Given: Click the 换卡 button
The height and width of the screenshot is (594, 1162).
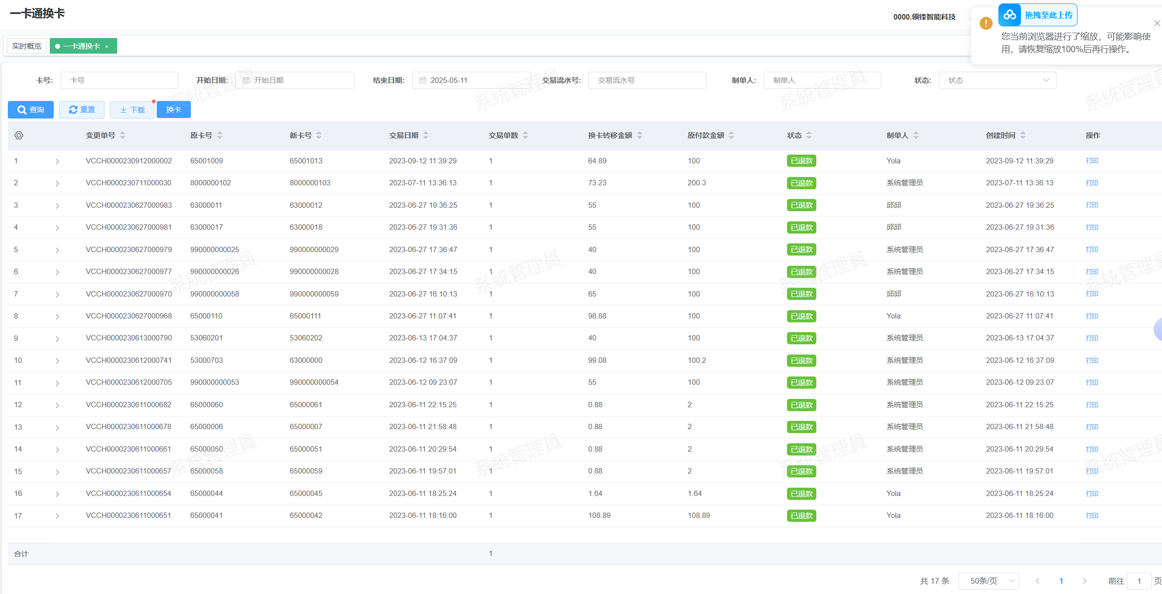Looking at the screenshot, I should pyautogui.click(x=173, y=110).
